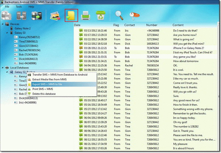This screenshot has height=153, width=221.
Task: Click the extract MMS media photos toolbar icon
Action: click(x=55, y=16)
